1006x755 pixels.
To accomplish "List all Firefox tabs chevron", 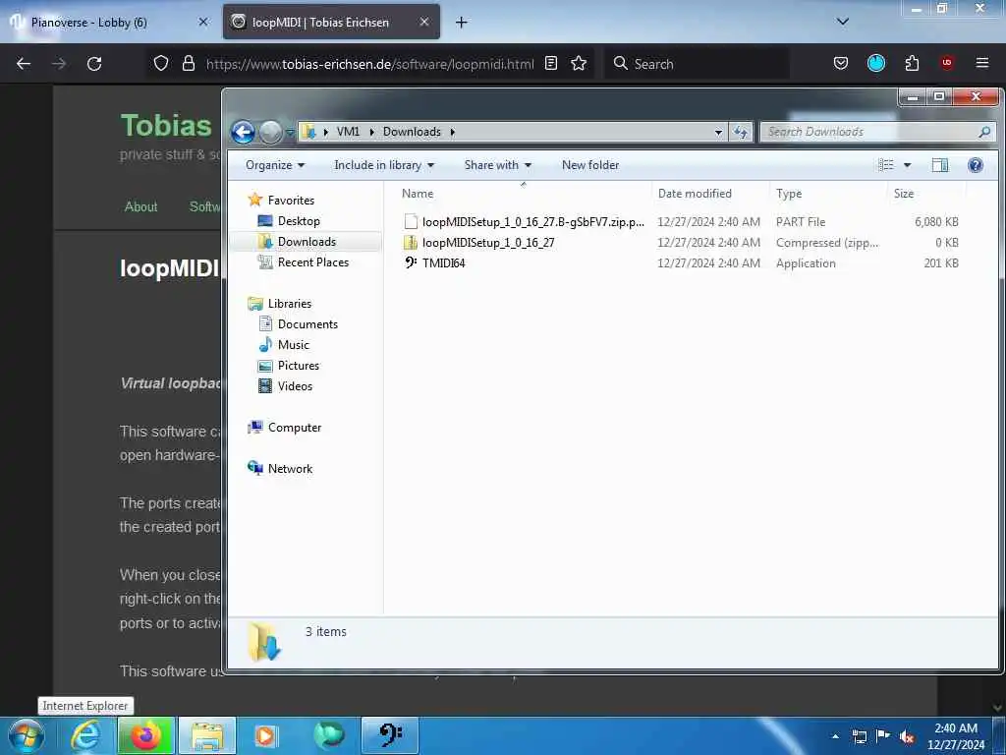I will pyautogui.click(x=843, y=22).
